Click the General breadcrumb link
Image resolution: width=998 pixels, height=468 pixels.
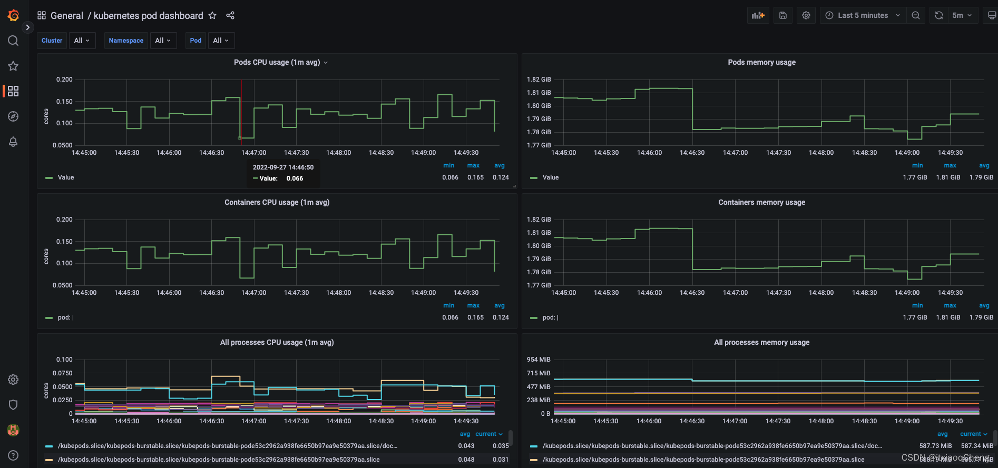(67, 16)
